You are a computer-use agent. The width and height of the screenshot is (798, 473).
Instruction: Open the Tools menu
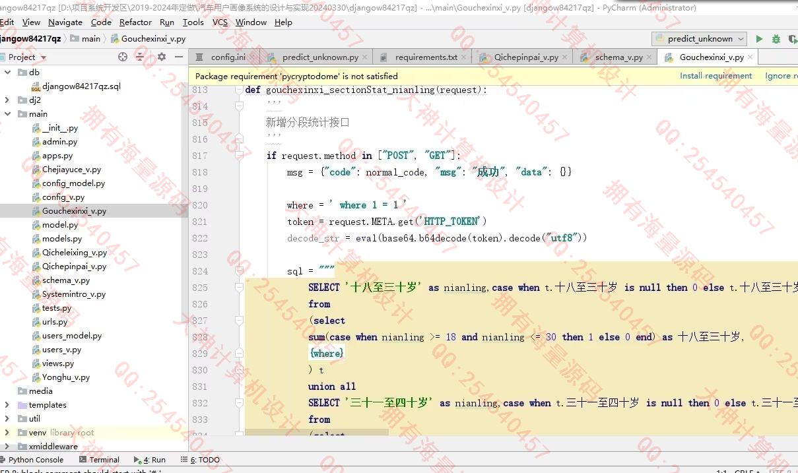pos(193,22)
